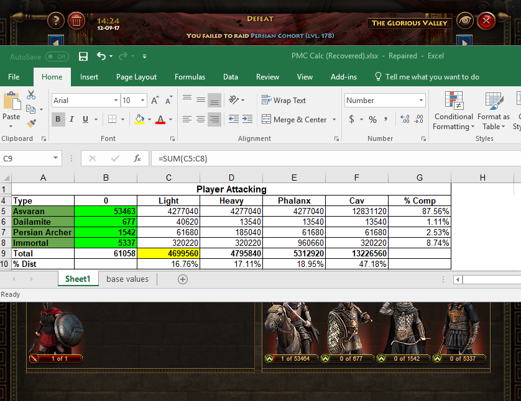Switch to the base values sheet

127,279
